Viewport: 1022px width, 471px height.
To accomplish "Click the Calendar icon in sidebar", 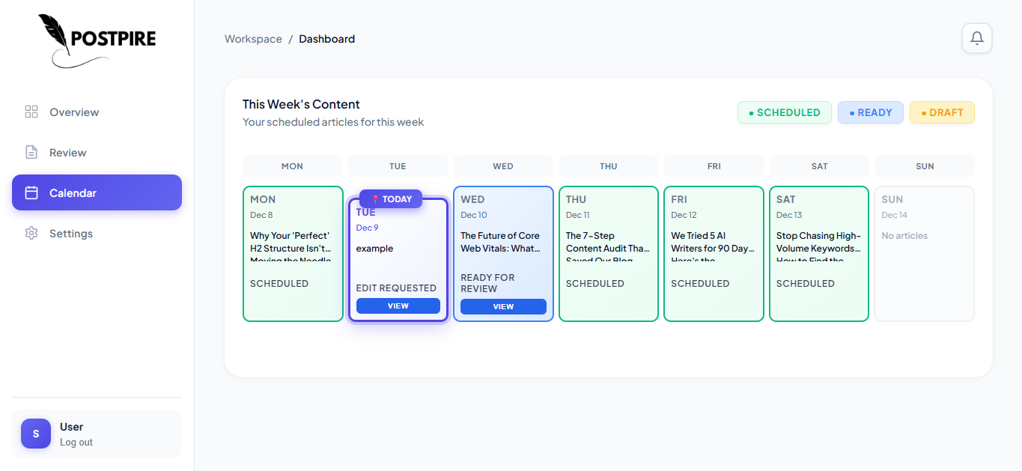I will coord(31,193).
